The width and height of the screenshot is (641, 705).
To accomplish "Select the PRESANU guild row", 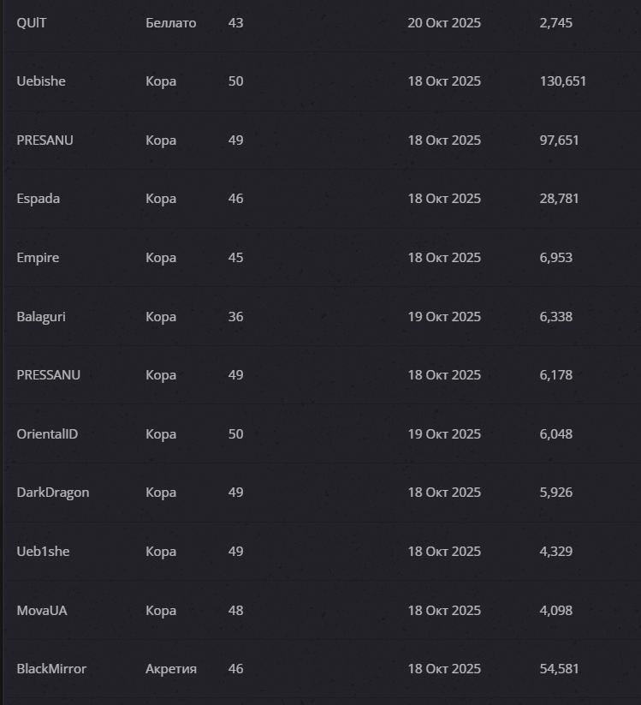I will coord(45,140).
